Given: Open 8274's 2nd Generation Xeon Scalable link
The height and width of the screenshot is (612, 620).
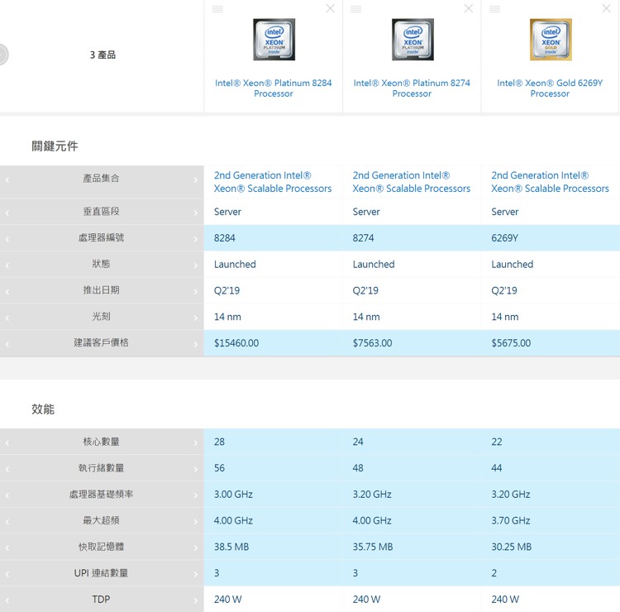Looking at the screenshot, I should pyautogui.click(x=411, y=182).
